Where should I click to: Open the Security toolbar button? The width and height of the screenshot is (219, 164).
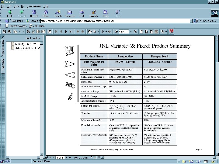[x=94, y=14]
